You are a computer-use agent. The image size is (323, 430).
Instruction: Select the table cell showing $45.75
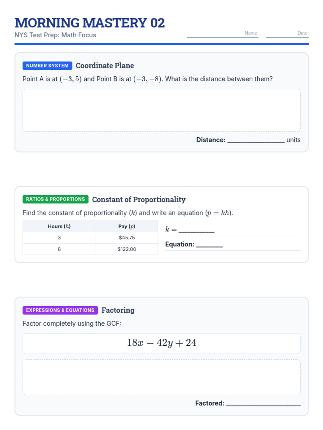(127, 238)
